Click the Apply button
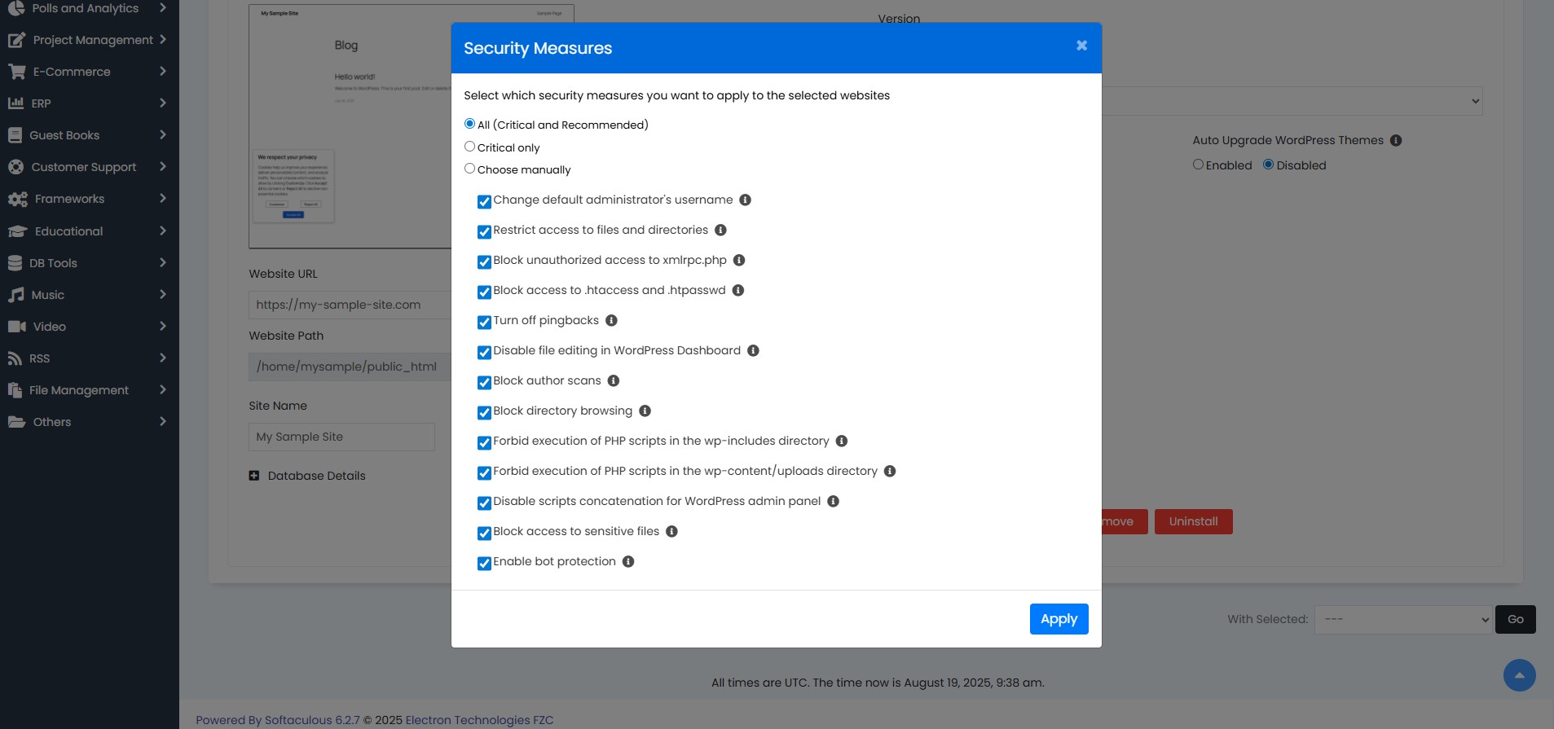1554x729 pixels. pyautogui.click(x=1059, y=619)
